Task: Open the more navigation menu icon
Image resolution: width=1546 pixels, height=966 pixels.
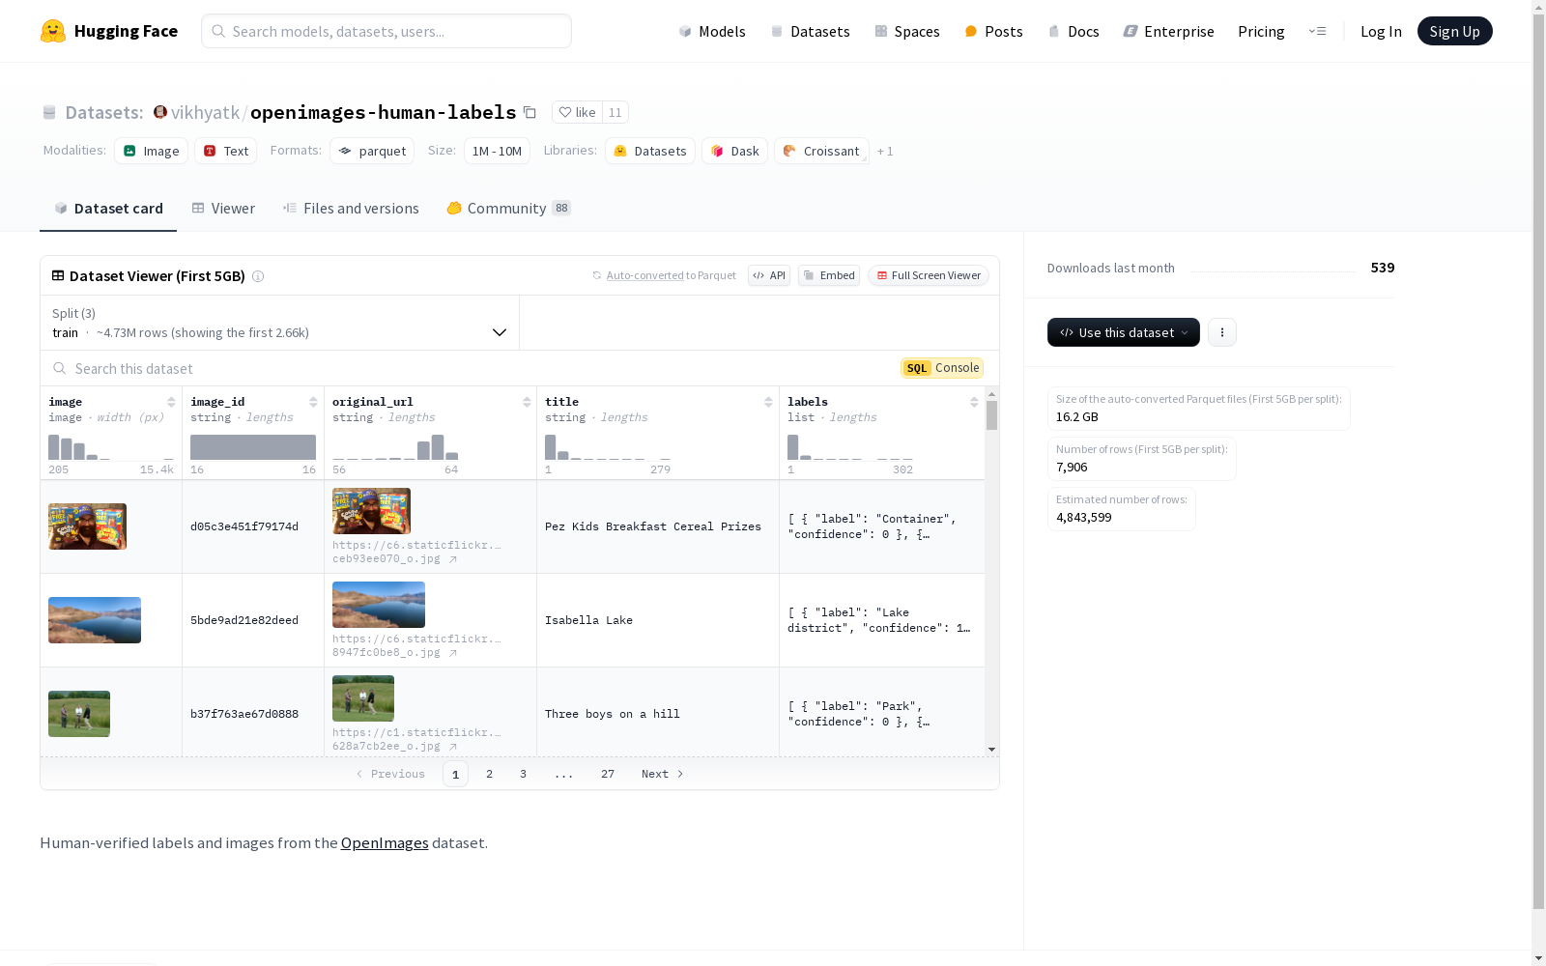Action: coord(1317,31)
